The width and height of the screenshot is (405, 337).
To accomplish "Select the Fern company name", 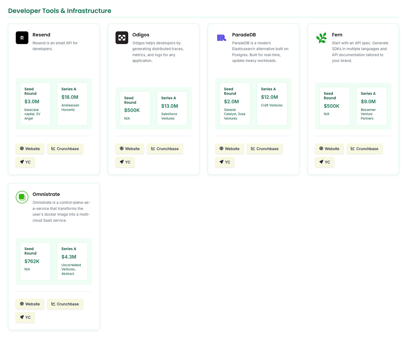I will coord(337,35).
